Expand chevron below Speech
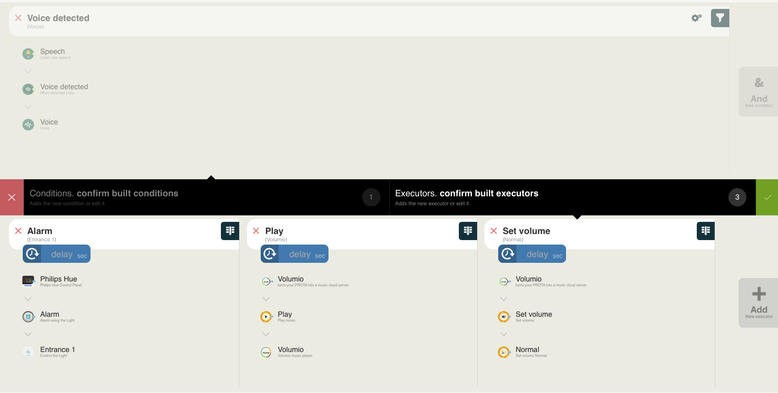This screenshot has height=393, width=778. [x=28, y=71]
